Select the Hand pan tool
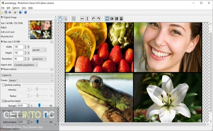 point(60,19)
